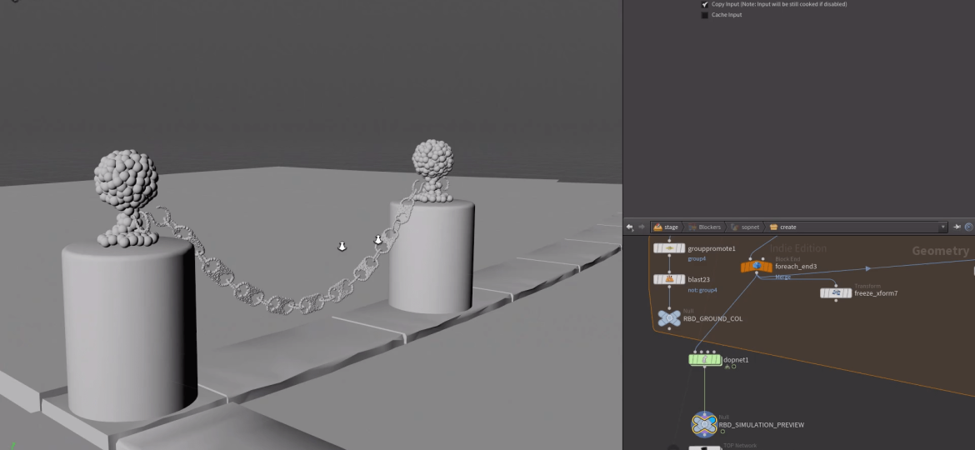Select the blast23 node
The width and height of the screenshot is (975, 450).
(669, 279)
